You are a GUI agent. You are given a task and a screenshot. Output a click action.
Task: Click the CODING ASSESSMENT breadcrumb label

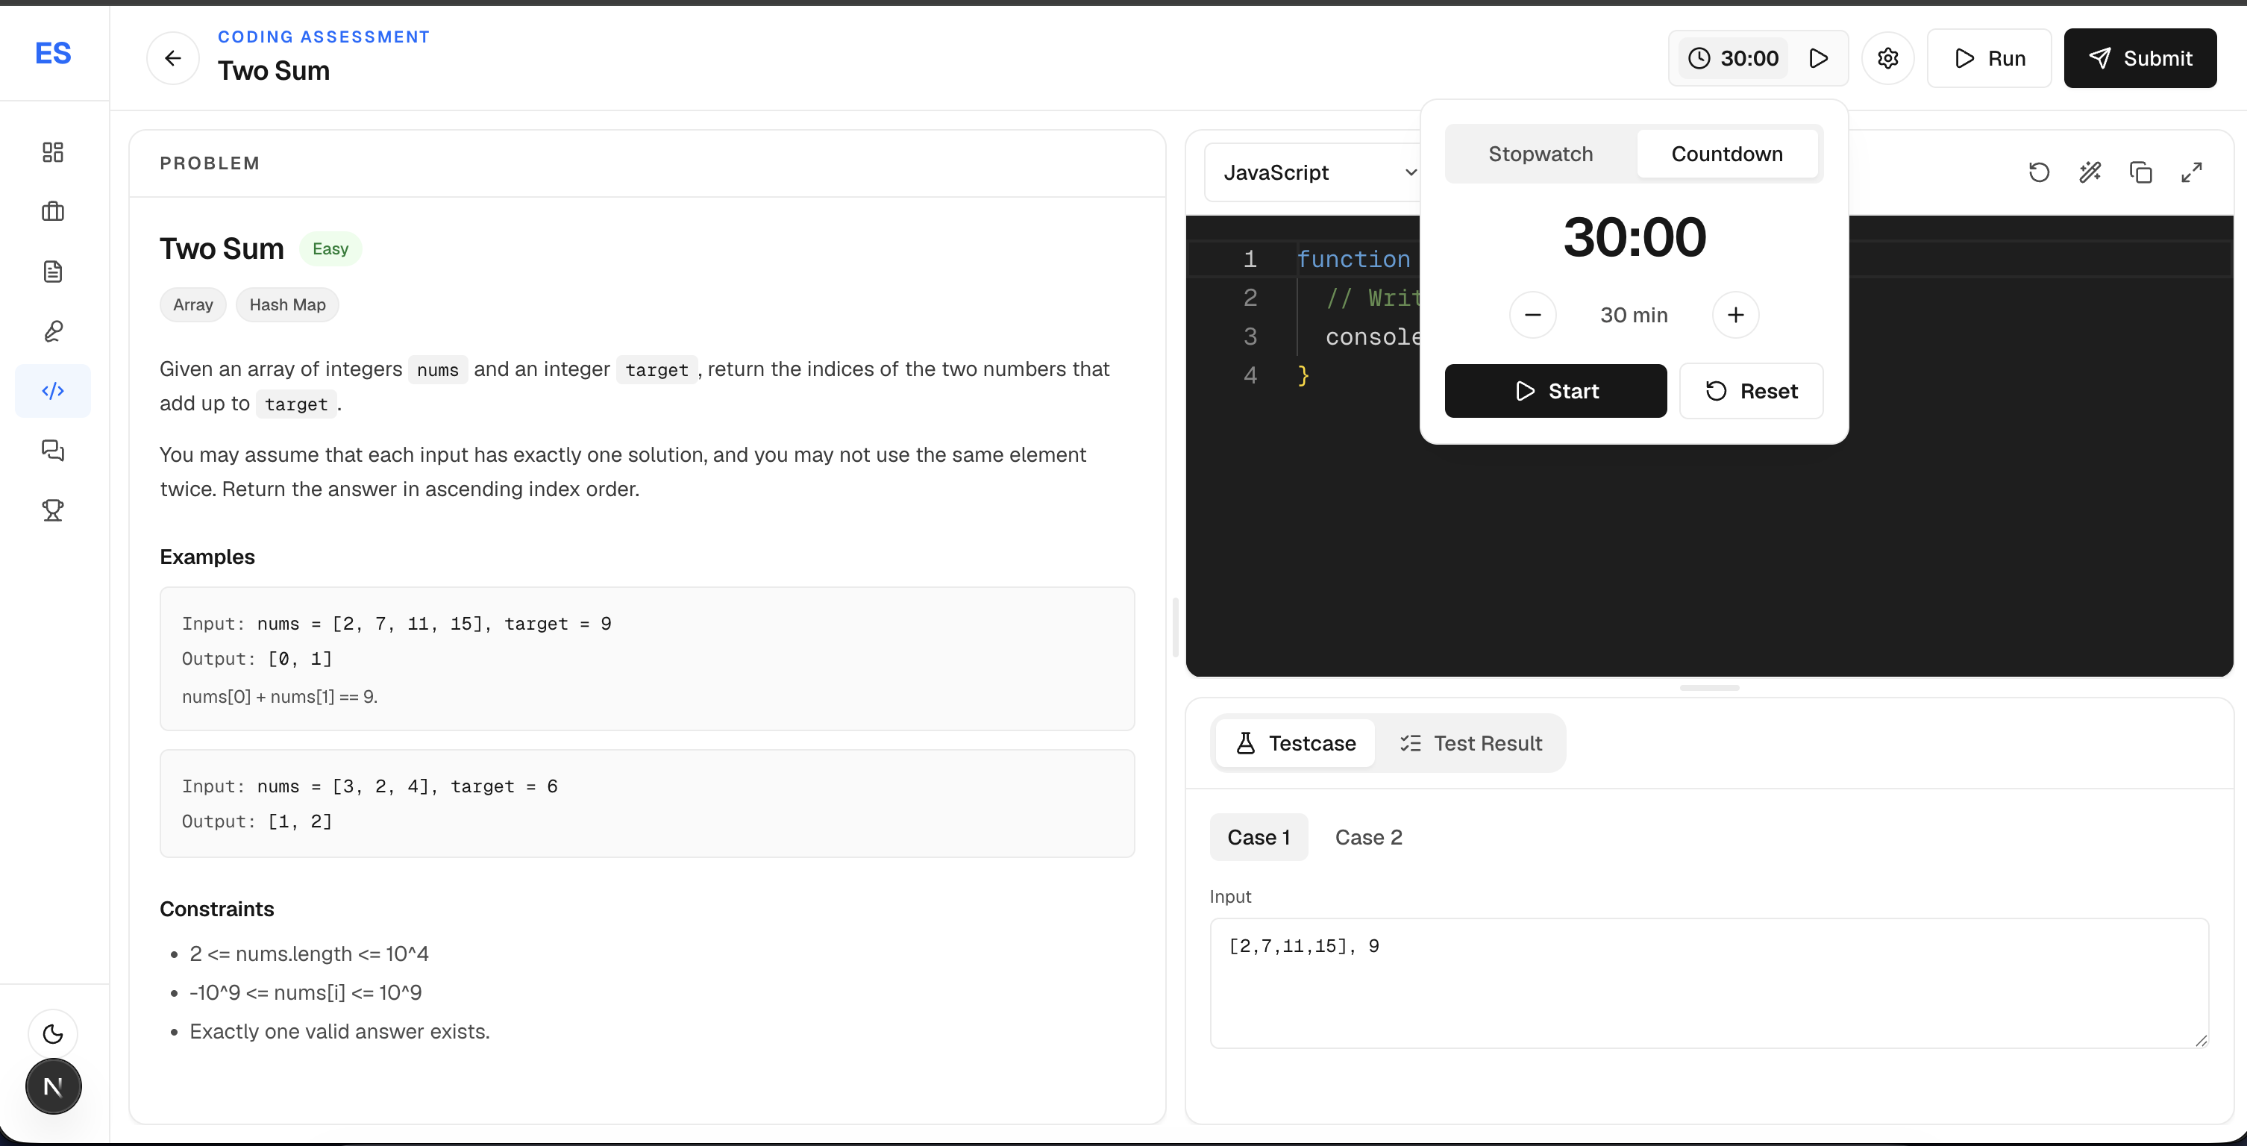point(324,37)
